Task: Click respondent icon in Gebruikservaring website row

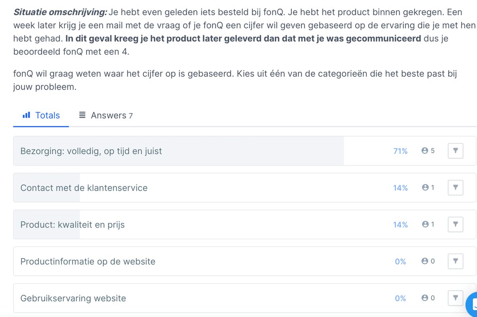Action: click(x=425, y=298)
